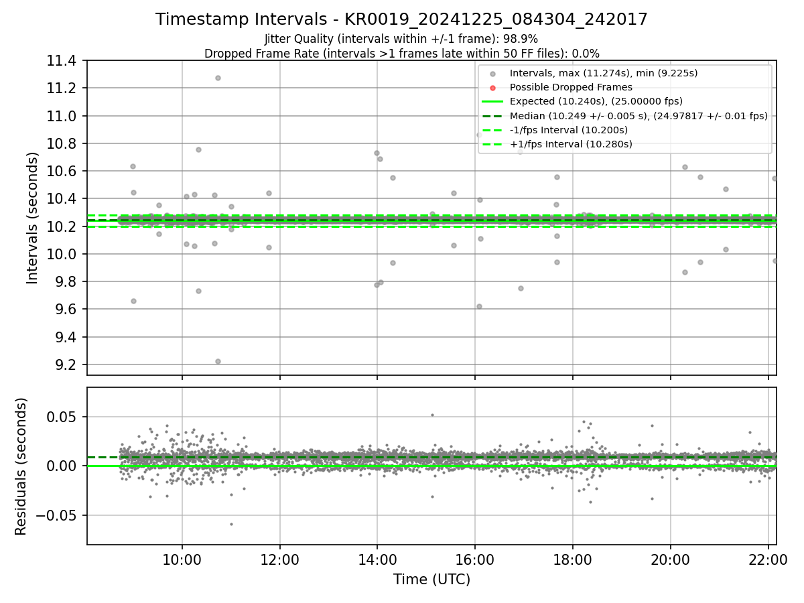
Task: Click the dark green dashed Median sample in legend
Action: point(492,116)
